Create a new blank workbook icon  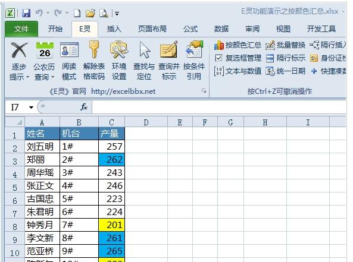point(77,13)
